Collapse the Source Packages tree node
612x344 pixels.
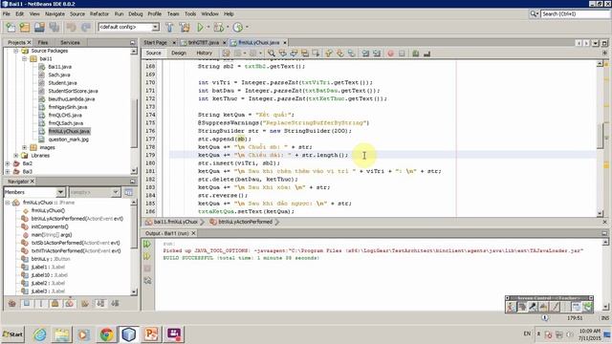pos(16,51)
